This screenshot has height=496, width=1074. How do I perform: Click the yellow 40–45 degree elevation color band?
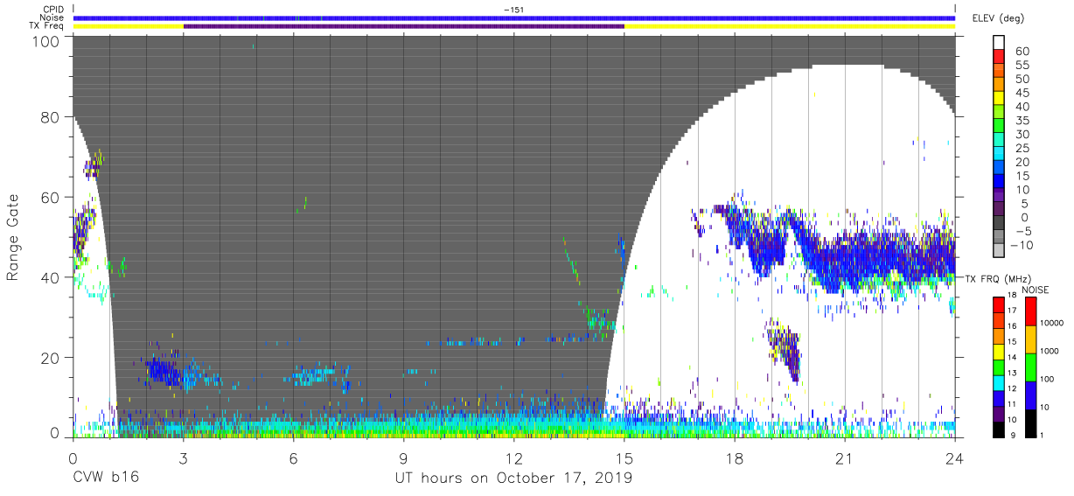tap(999, 98)
